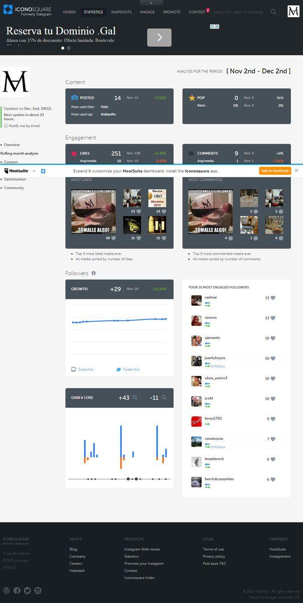Select the second ad carousel dot
Screen dimensions: 303x603
[69, 48]
